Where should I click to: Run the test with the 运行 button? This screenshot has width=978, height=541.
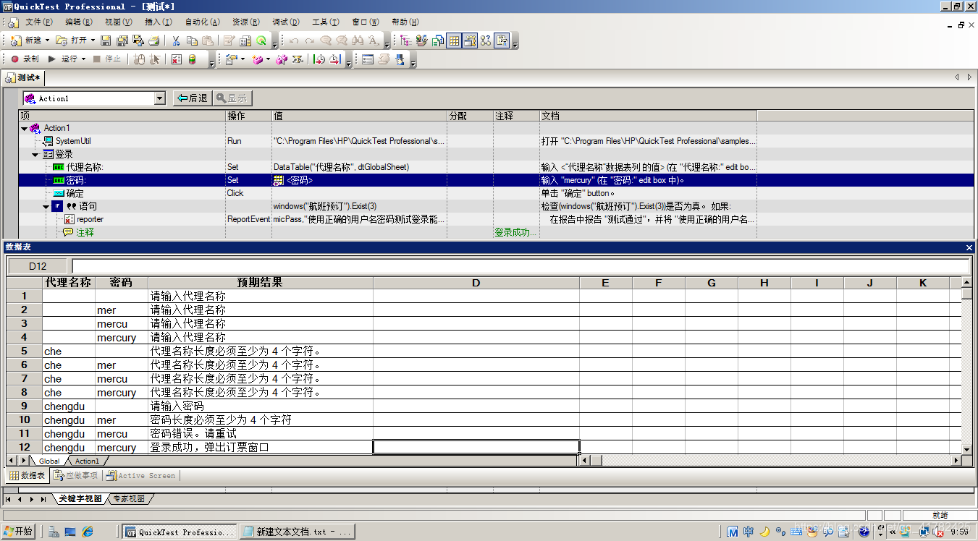pos(63,59)
